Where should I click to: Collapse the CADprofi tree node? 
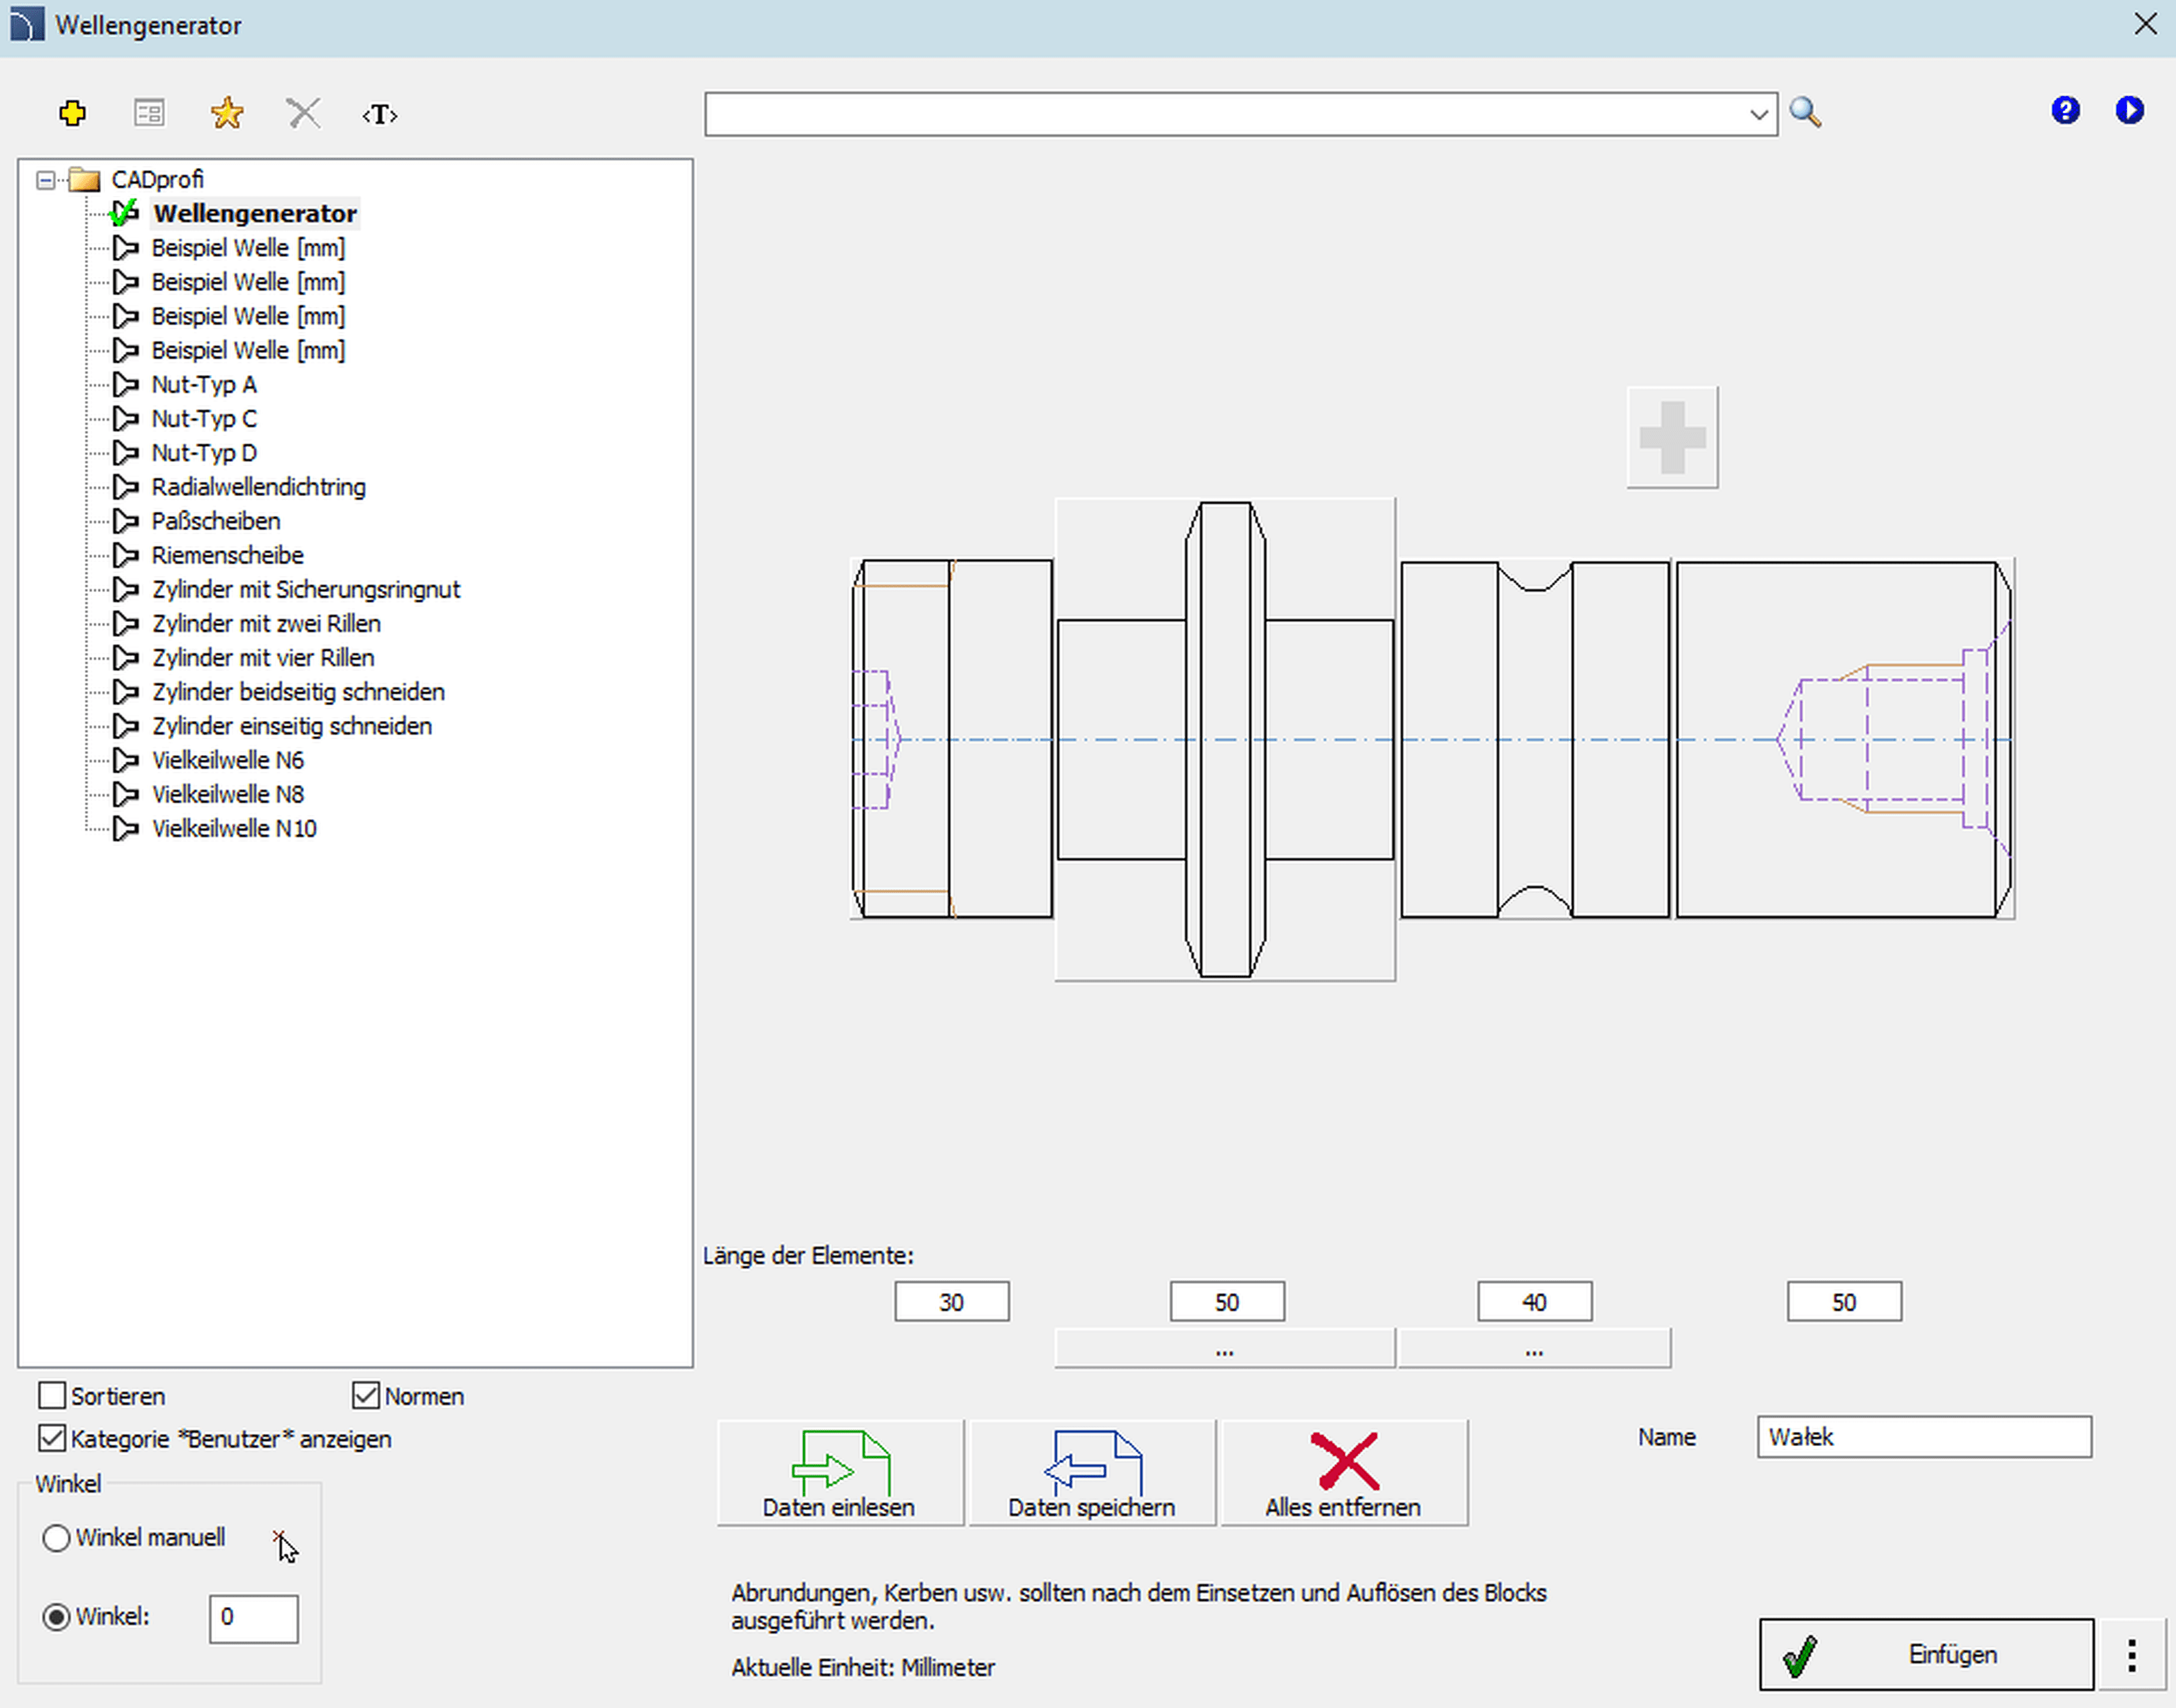pyautogui.click(x=45, y=180)
